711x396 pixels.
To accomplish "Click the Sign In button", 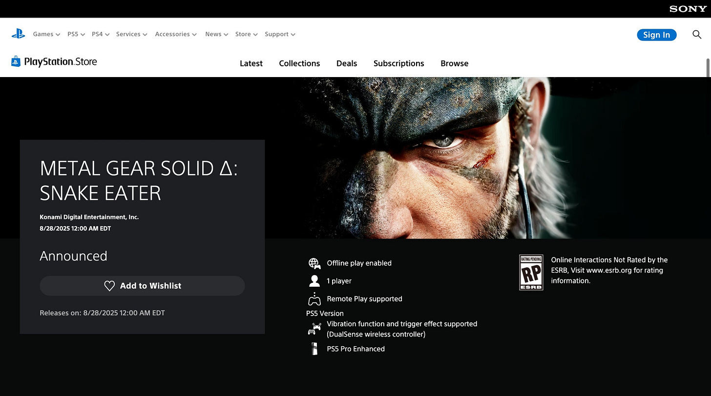I will pyautogui.click(x=657, y=35).
